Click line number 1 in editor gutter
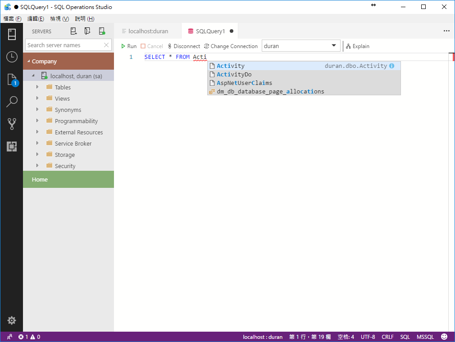The height and width of the screenshot is (342, 455). point(131,57)
